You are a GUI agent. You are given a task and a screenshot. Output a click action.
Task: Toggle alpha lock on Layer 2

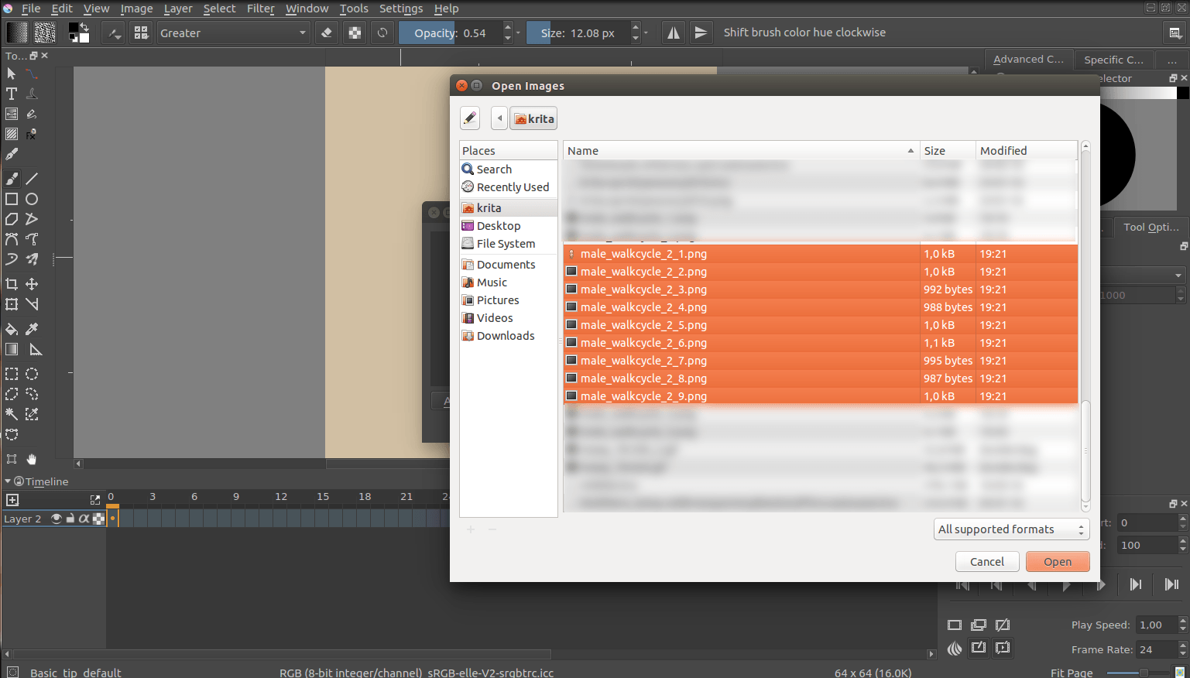click(x=83, y=519)
